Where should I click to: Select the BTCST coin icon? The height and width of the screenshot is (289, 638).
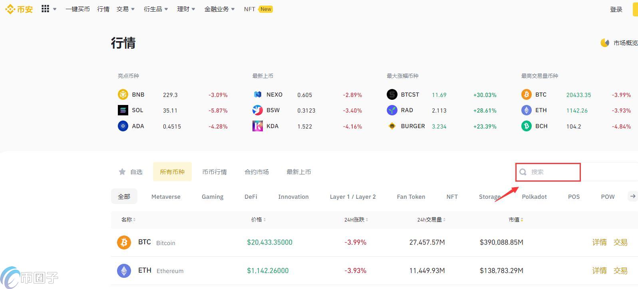[x=392, y=95]
